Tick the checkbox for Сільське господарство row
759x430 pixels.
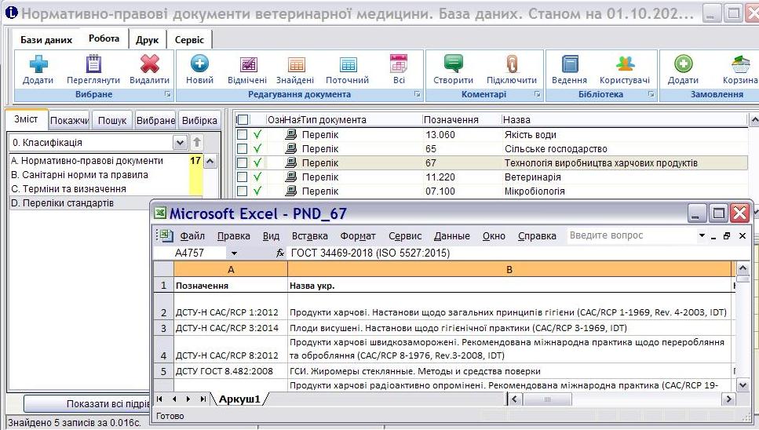pyautogui.click(x=242, y=148)
